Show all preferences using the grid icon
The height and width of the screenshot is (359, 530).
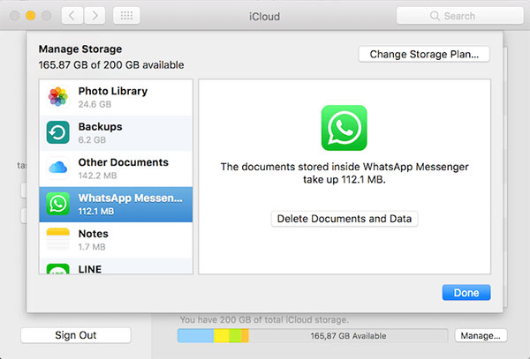126,16
